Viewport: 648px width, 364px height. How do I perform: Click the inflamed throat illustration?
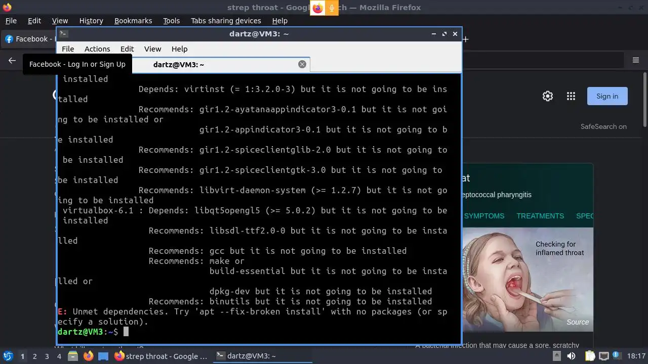click(527, 280)
